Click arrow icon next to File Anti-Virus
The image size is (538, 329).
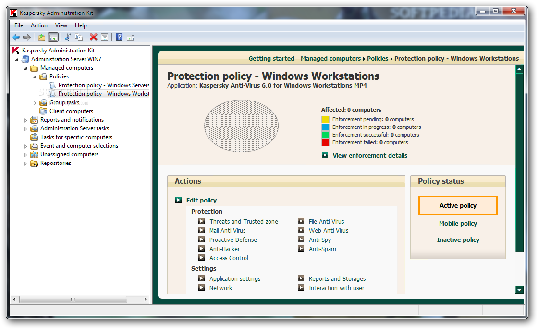[301, 221]
